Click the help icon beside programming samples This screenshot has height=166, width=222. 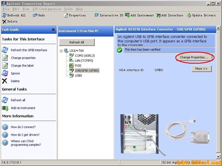click(5, 142)
